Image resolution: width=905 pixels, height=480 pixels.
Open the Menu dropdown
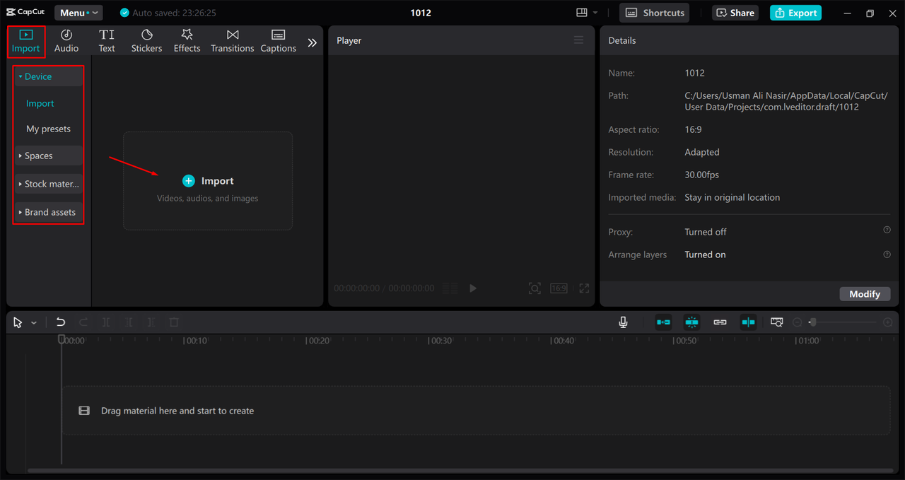point(78,13)
